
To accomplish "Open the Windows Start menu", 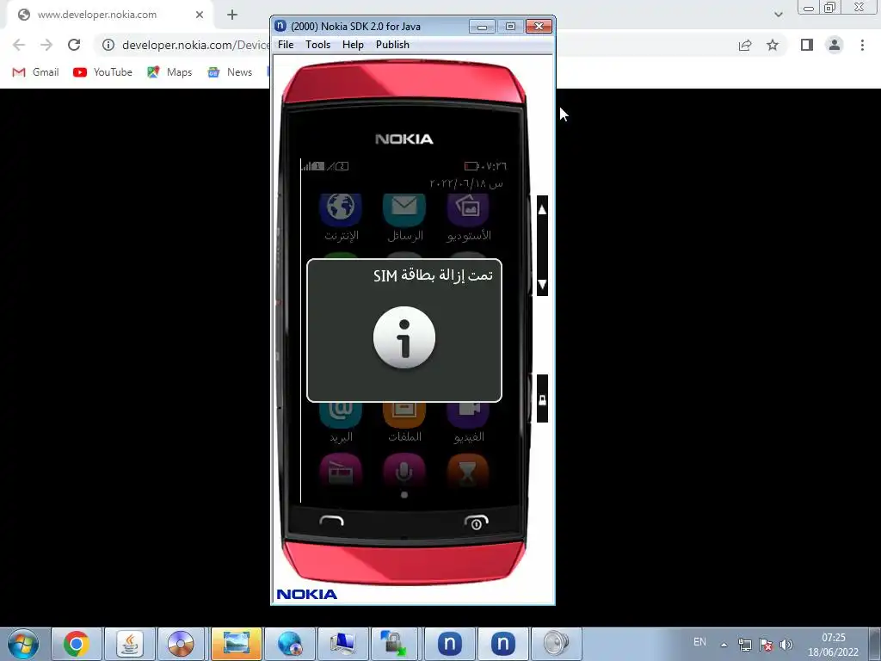I will tap(23, 644).
